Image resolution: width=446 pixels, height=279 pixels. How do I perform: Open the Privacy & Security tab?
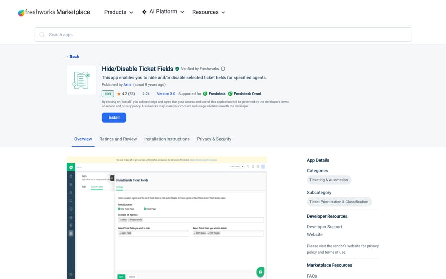(x=214, y=139)
